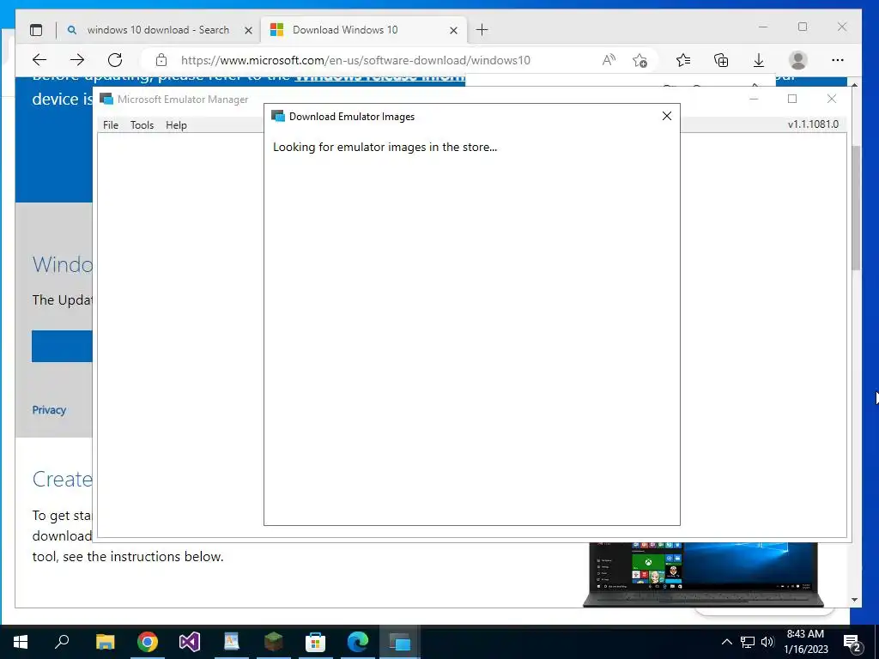
Task: Minimize the Microsoft Emulator Manager window
Action: point(754,100)
